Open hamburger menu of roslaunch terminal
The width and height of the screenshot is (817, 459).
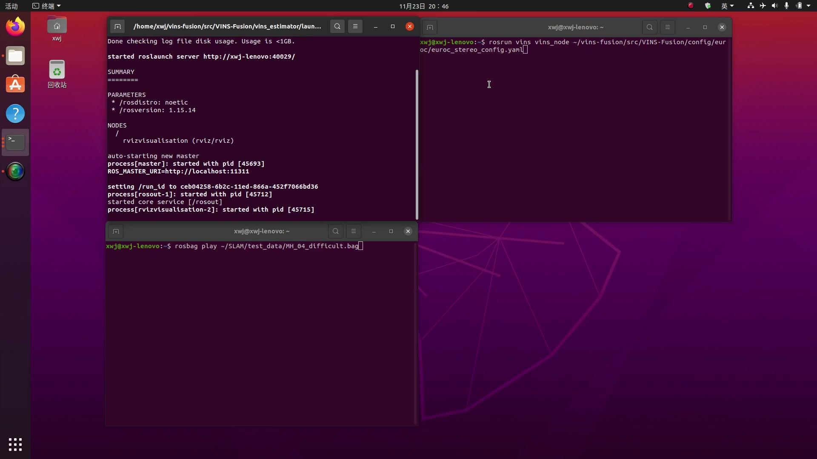click(x=355, y=26)
